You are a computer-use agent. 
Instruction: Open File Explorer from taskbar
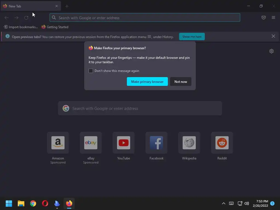(x=21, y=203)
